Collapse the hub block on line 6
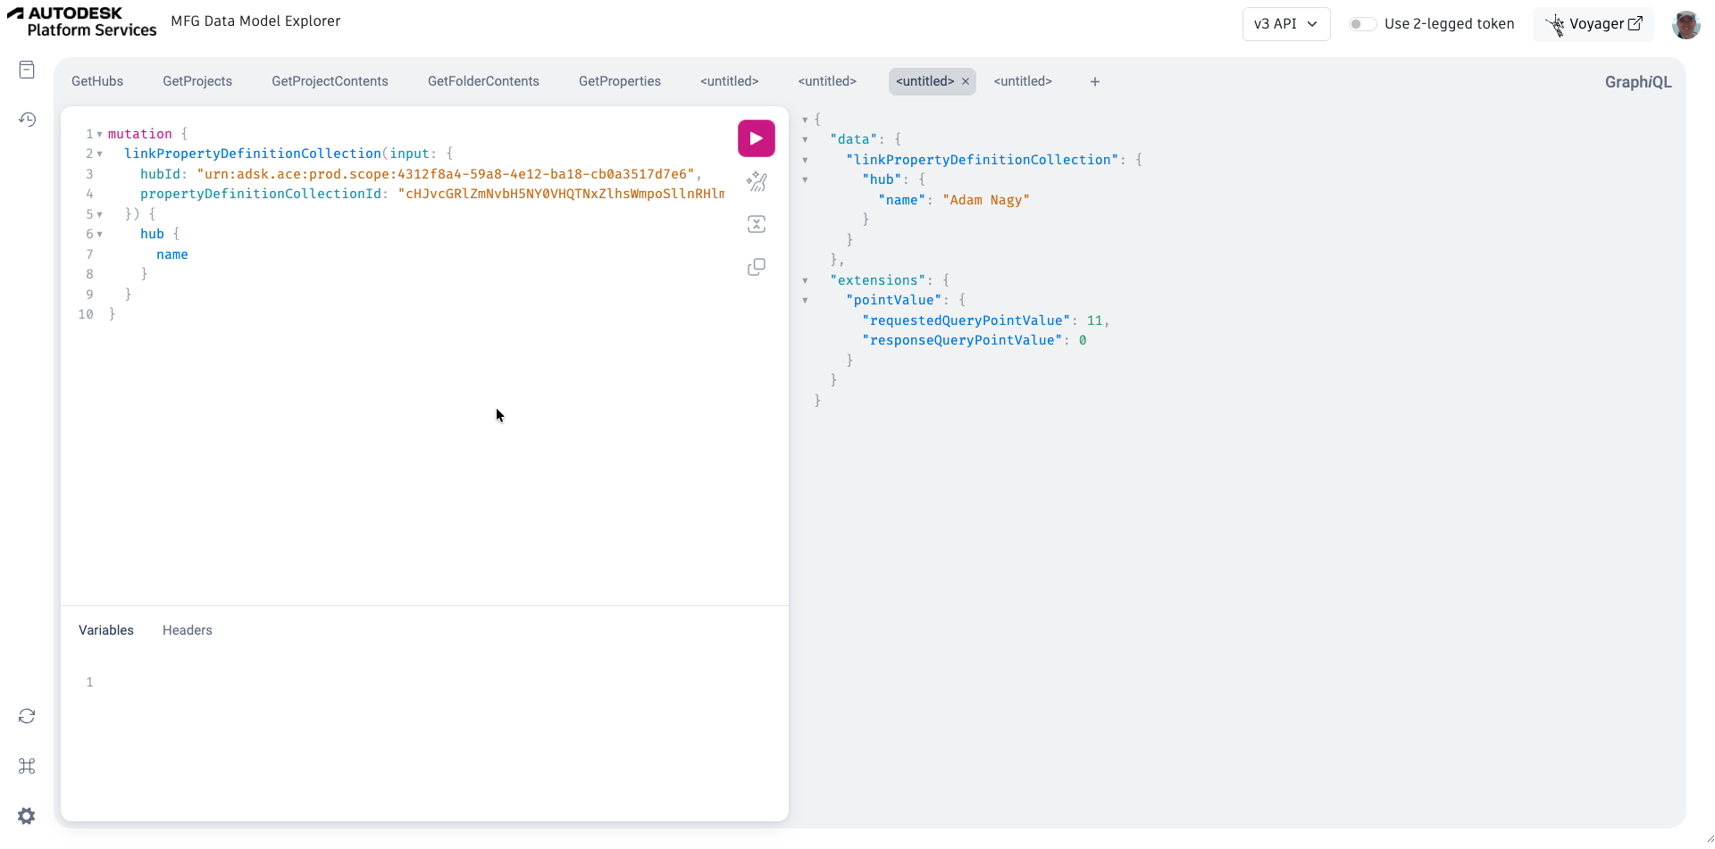Screen dimensions: 1715x849 coord(99,234)
